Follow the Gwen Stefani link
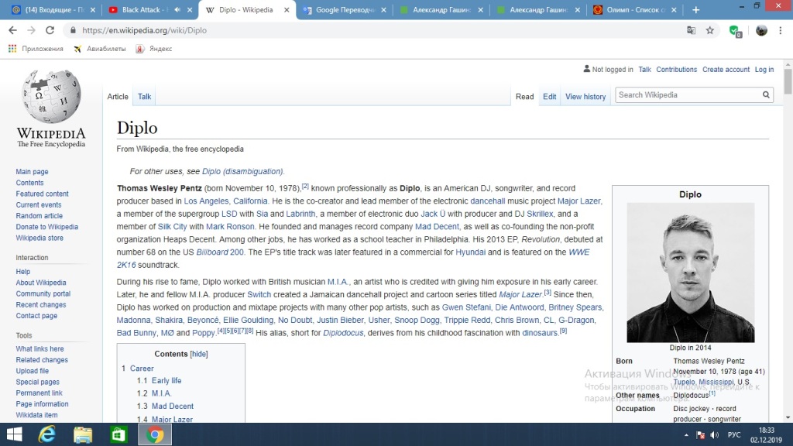The height and width of the screenshot is (446, 793). [x=465, y=307]
